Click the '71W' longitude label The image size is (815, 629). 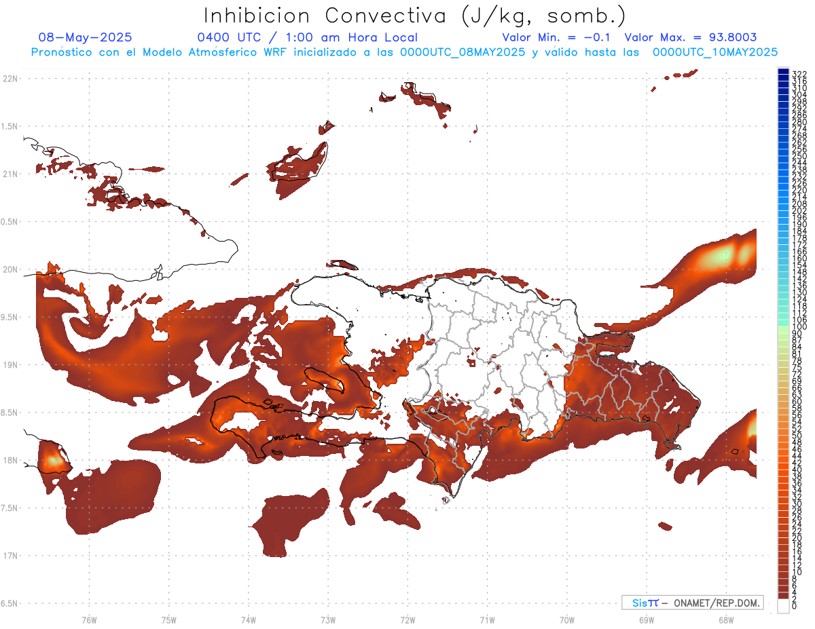tap(487, 620)
